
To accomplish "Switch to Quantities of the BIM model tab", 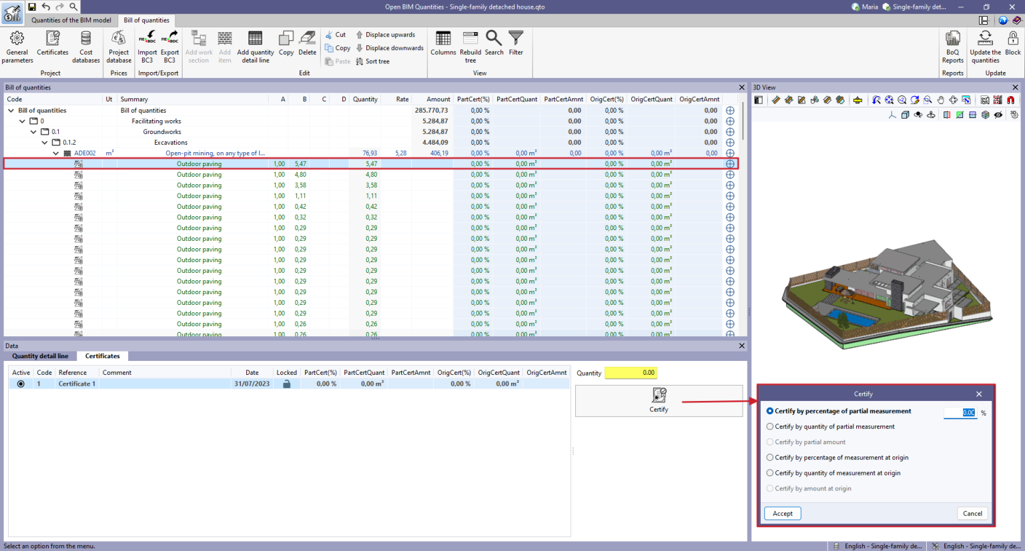I will pyautogui.click(x=71, y=20).
